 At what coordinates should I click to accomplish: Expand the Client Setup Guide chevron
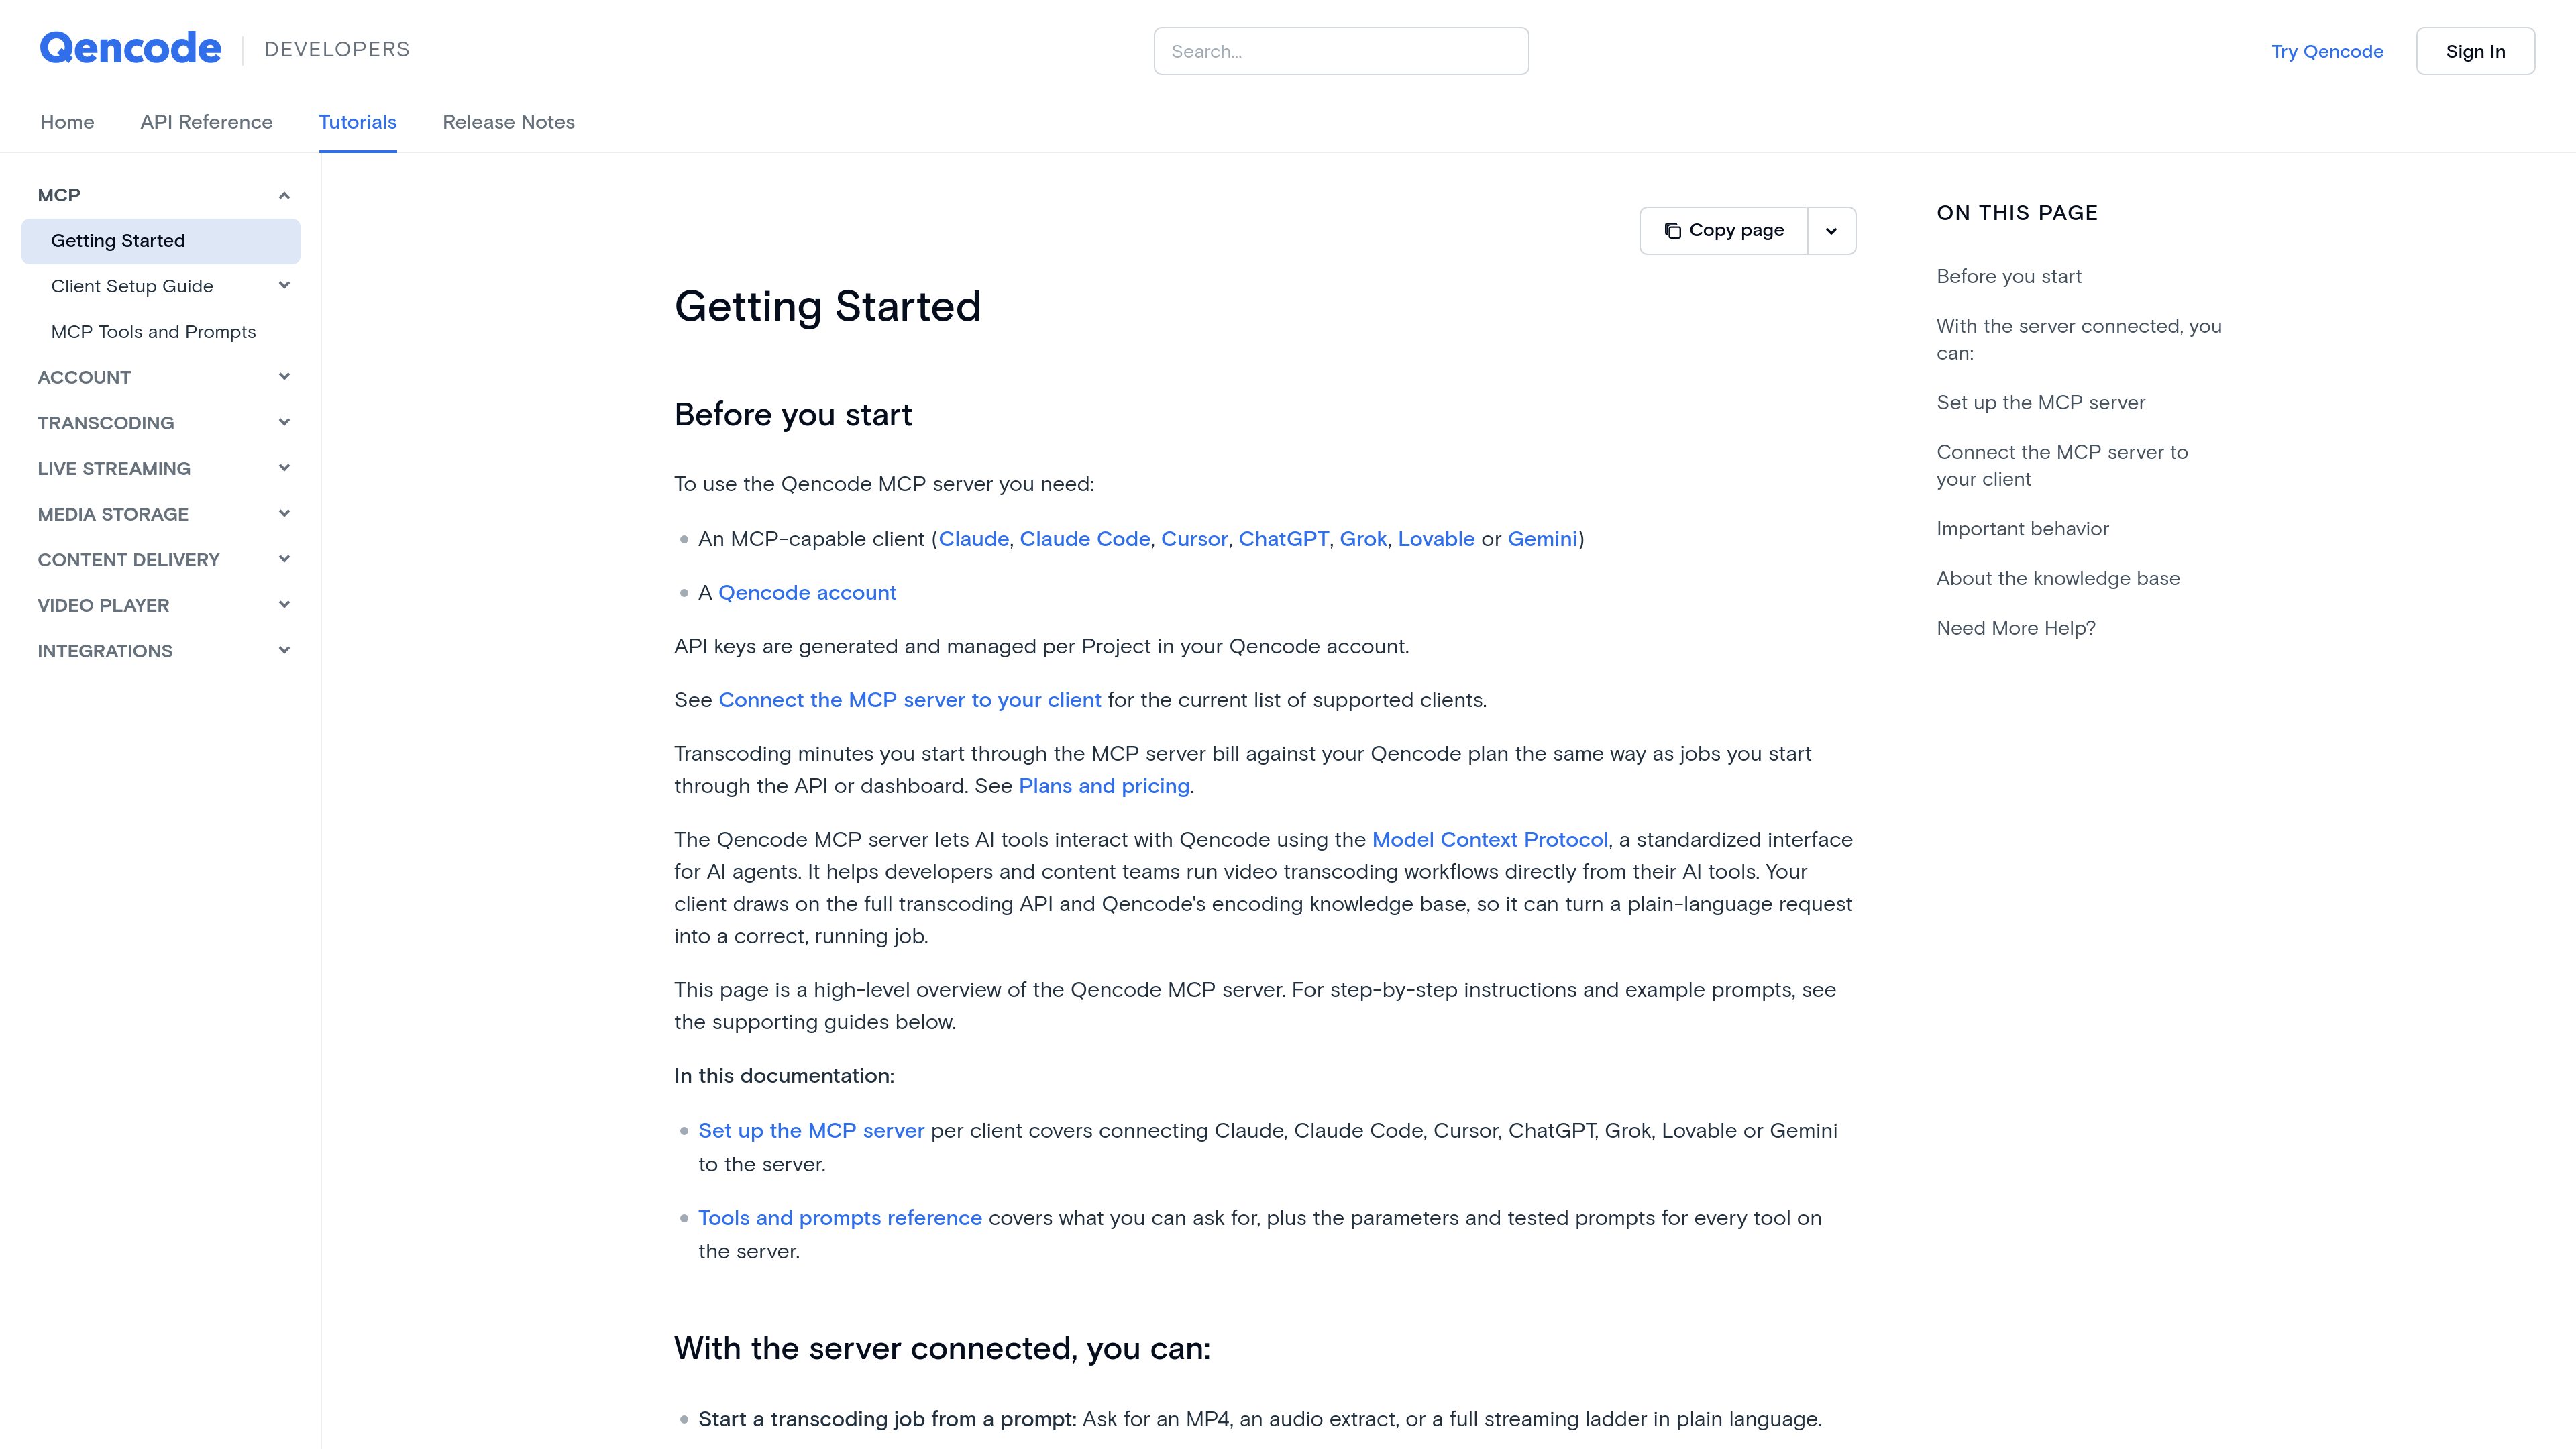(284, 286)
